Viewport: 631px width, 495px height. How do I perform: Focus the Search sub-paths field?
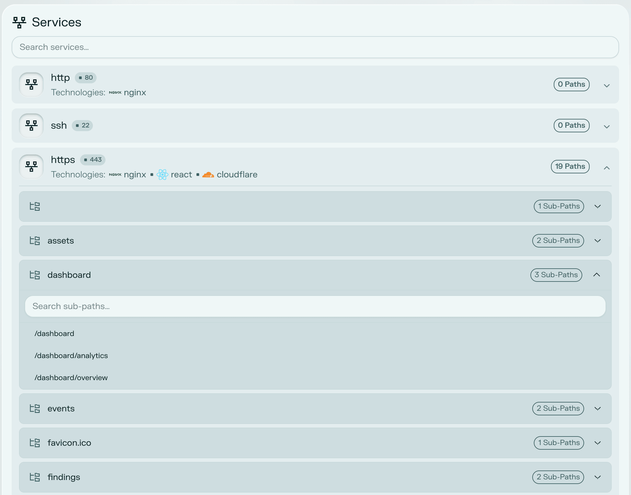click(315, 306)
